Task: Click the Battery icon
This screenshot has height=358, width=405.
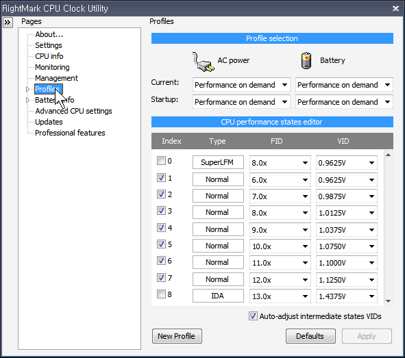Action: pyautogui.click(x=306, y=61)
